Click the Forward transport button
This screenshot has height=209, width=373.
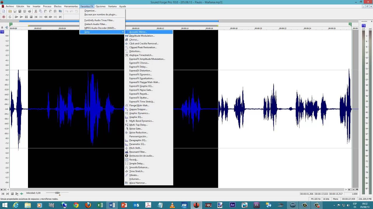point(50,17)
